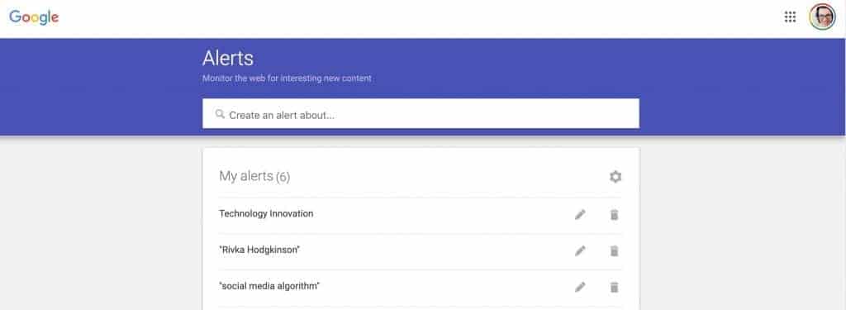Select the Technology Innovation alert name
The width and height of the screenshot is (846, 310).
click(266, 213)
